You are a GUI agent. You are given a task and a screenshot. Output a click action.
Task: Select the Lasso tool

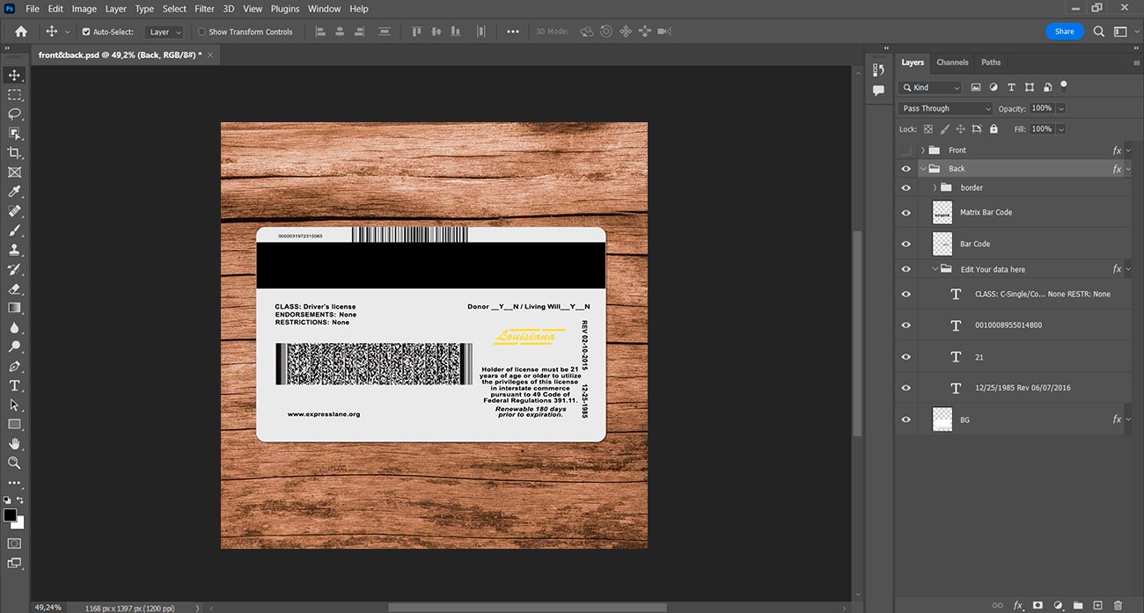click(14, 113)
